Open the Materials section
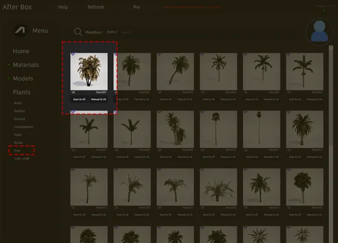Viewport: 338px width, 243px height. click(x=26, y=65)
